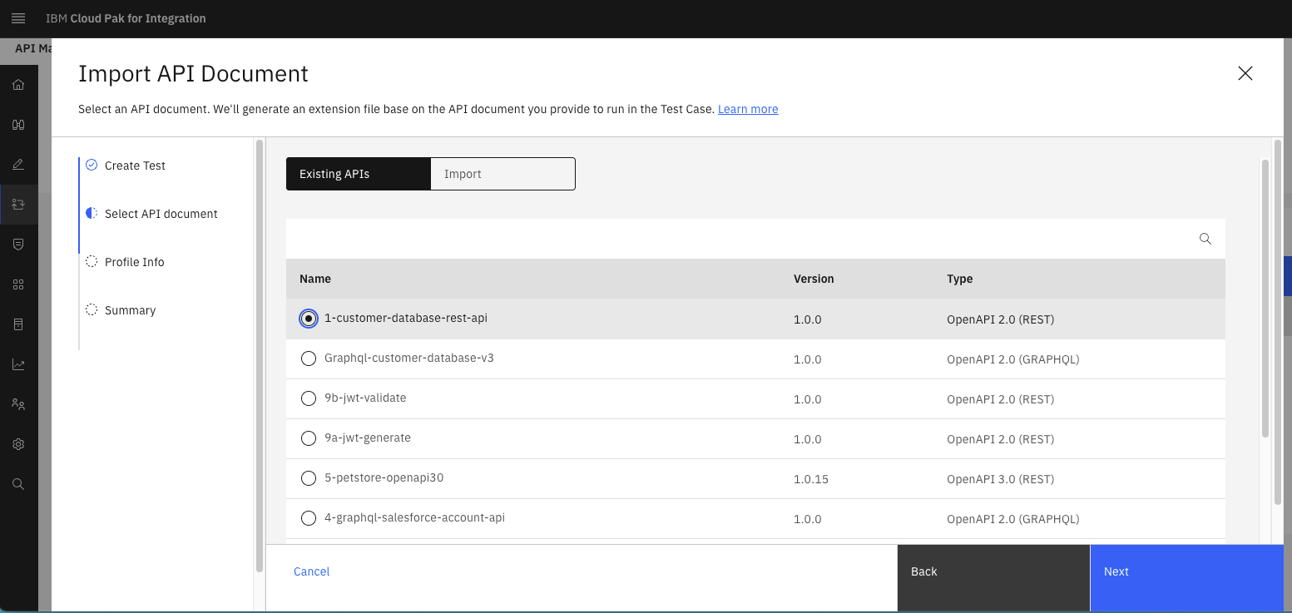Click the search icon above API table
Screen dimensions: 1292x613
pyautogui.click(x=1205, y=239)
